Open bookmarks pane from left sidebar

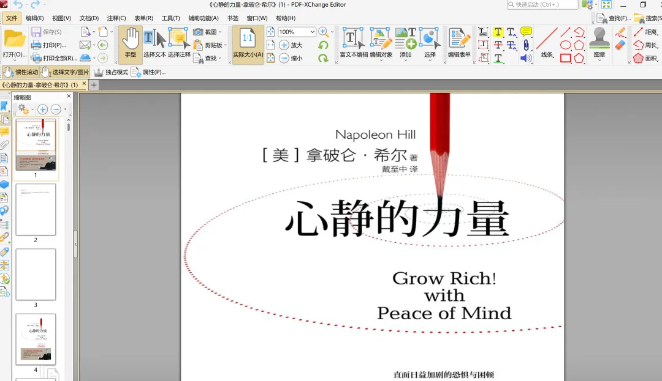click(4, 106)
